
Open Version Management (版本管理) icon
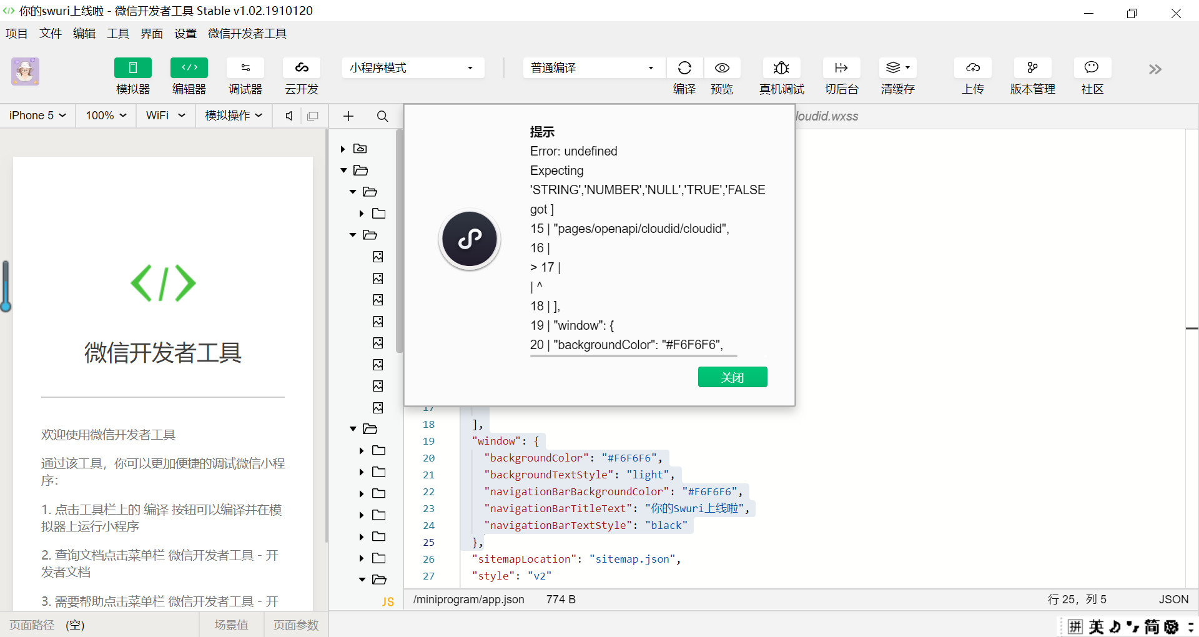click(x=1032, y=68)
